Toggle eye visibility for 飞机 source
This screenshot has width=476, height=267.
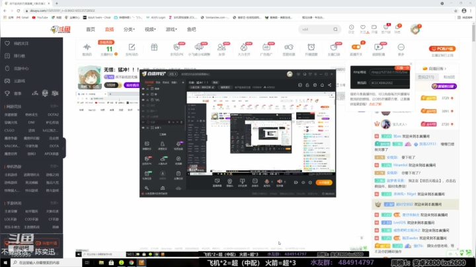[143, 100]
